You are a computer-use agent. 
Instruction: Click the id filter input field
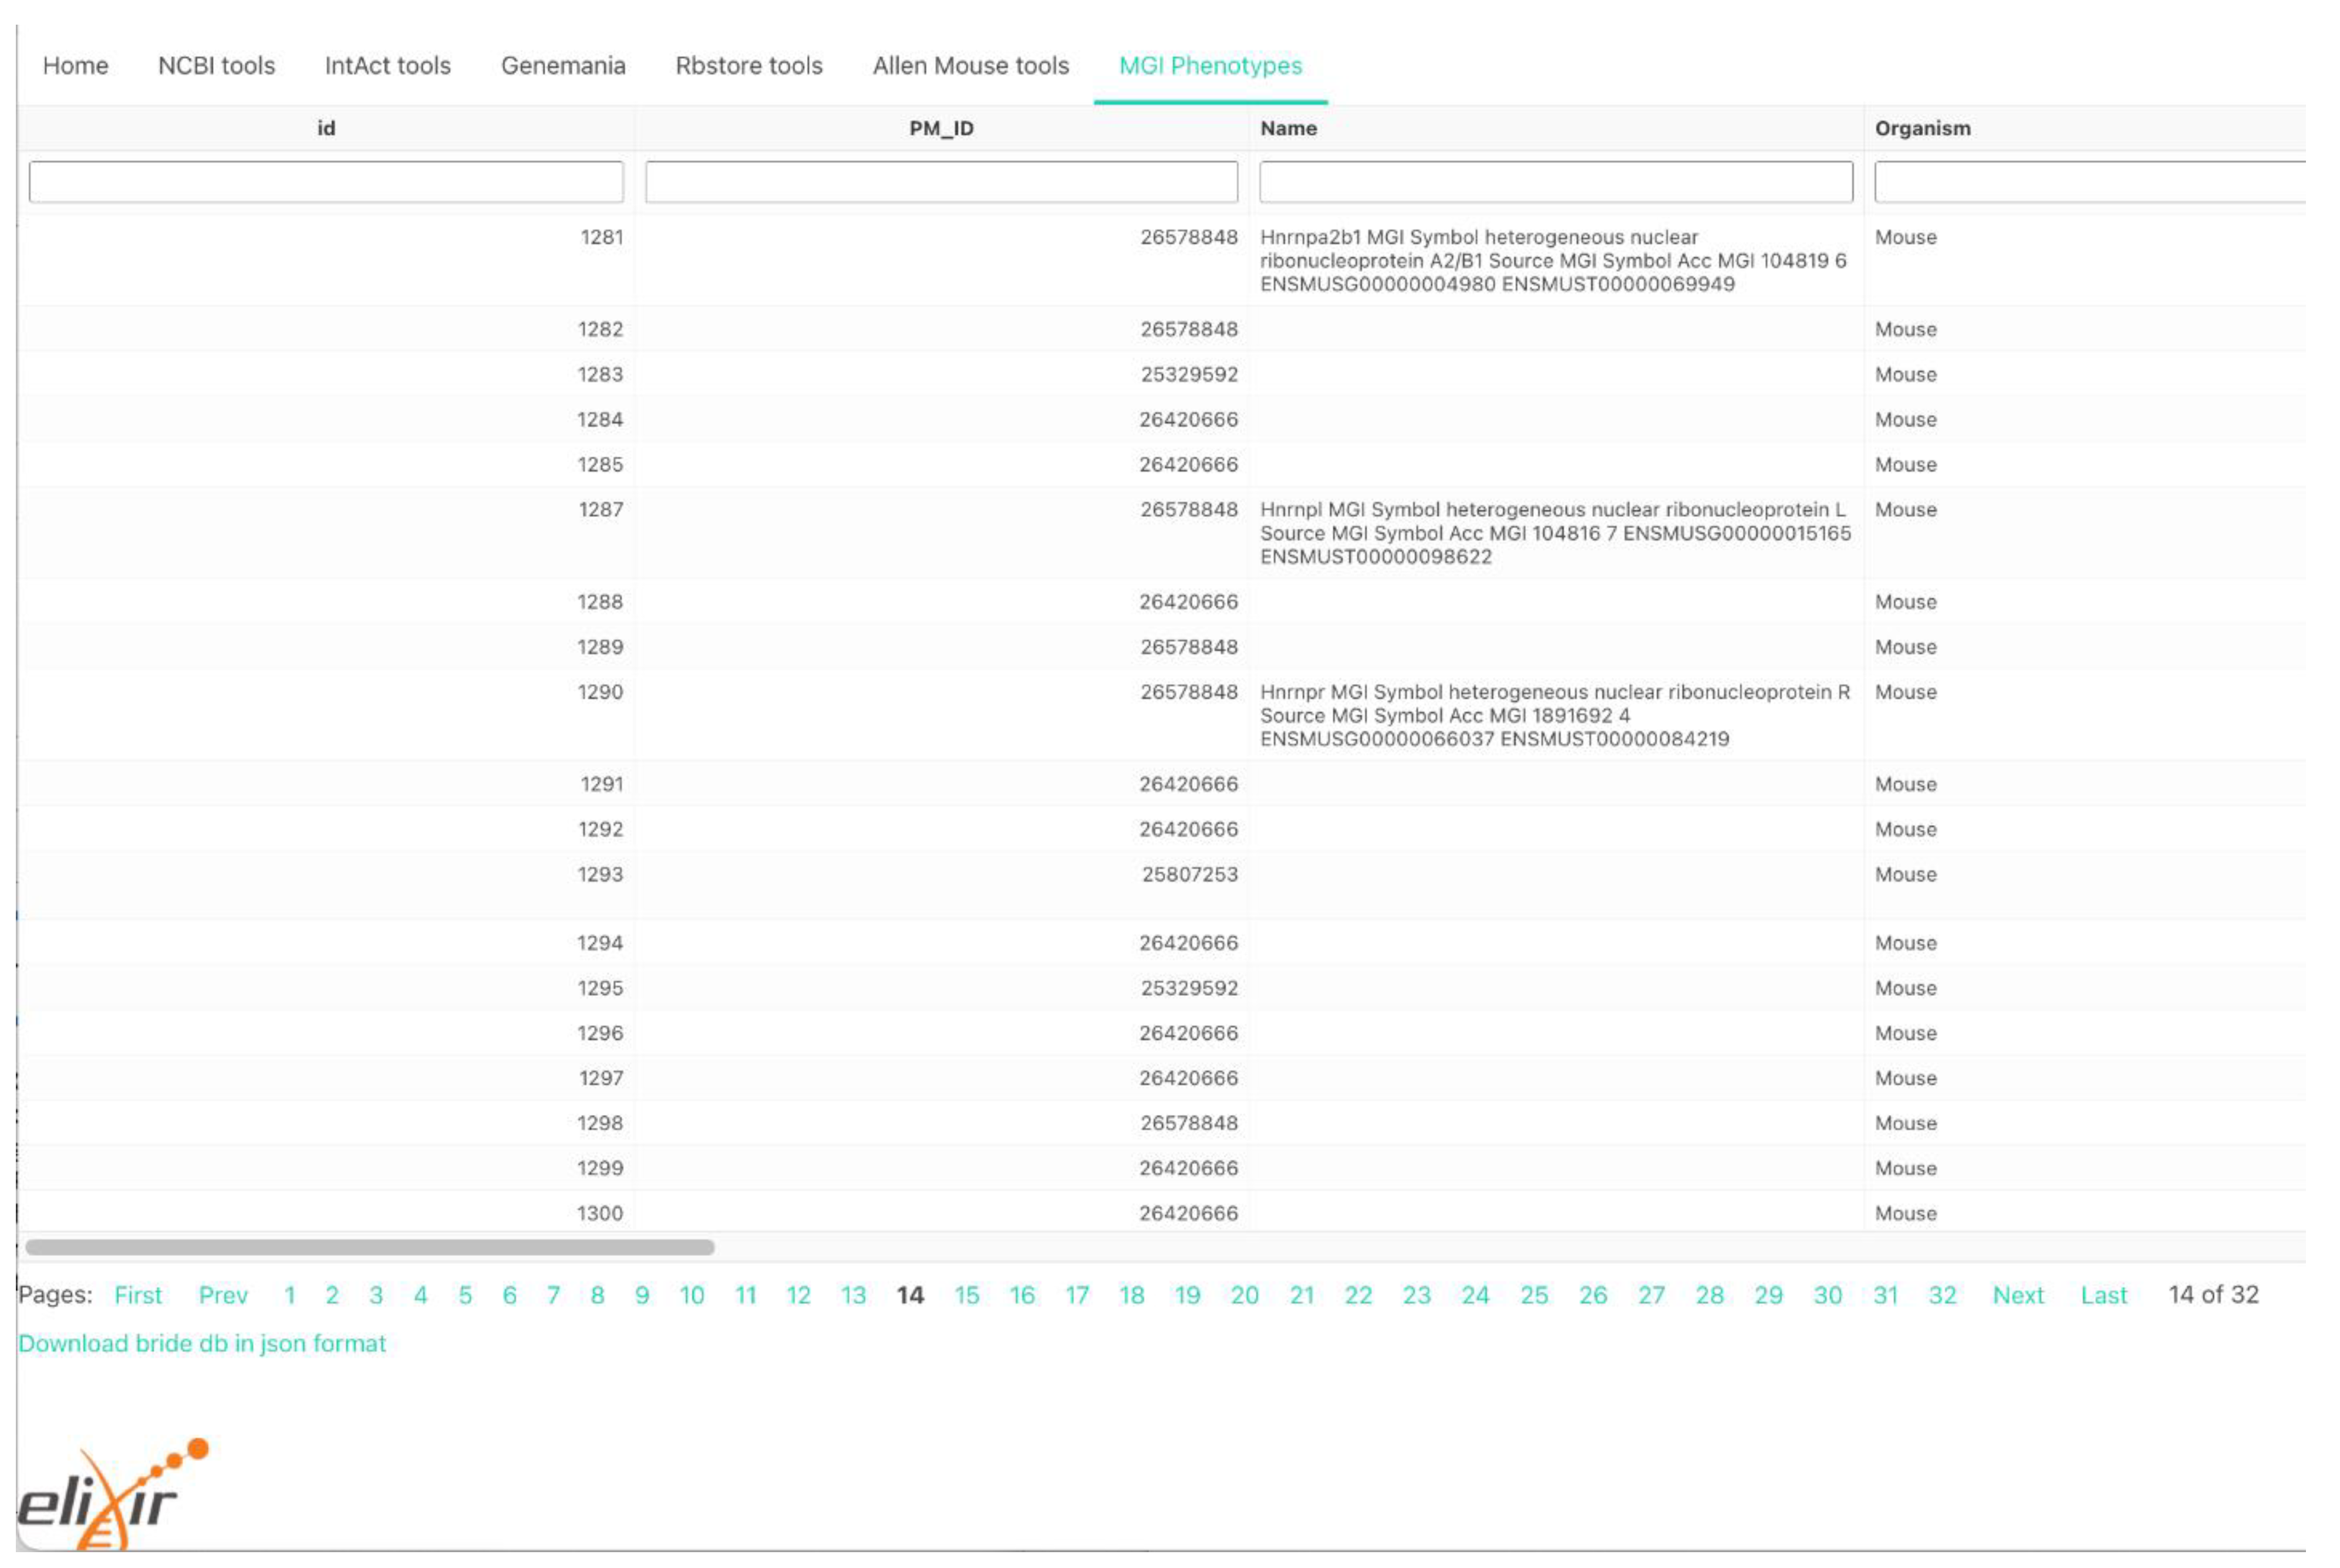click(x=325, y=182)
